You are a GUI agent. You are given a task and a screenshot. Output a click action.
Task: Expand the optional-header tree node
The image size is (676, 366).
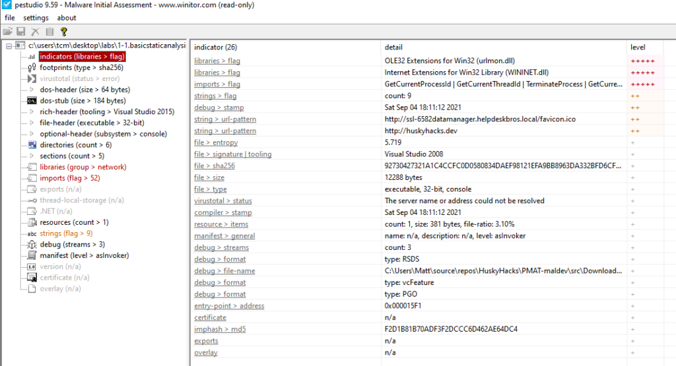pyautogui.click(x=32, y=134)
